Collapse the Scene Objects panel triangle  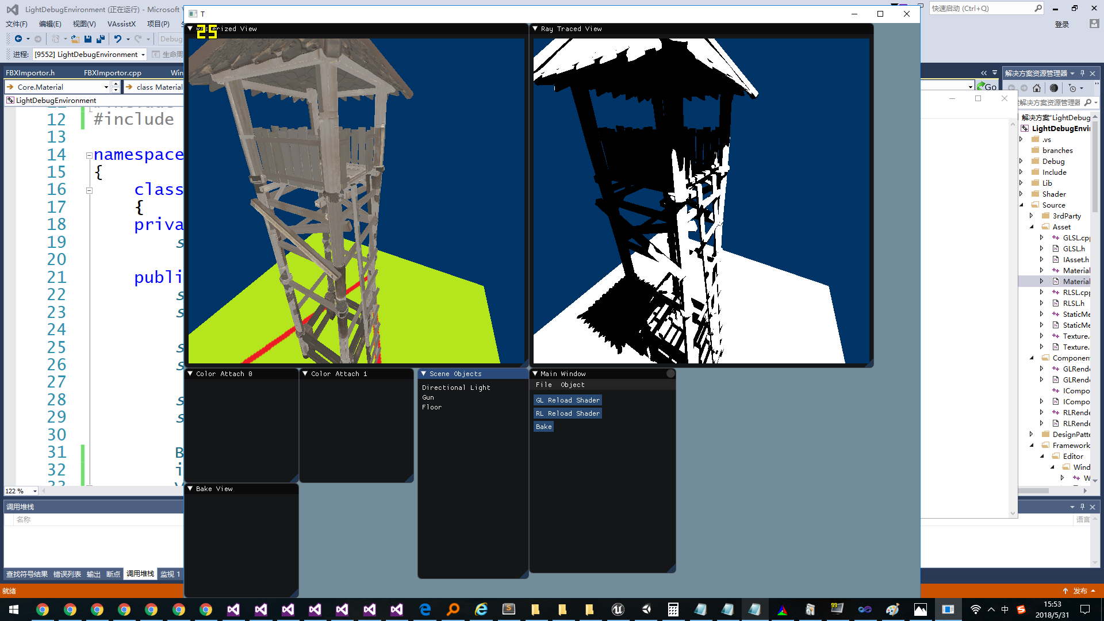click(x=424, y=374)
